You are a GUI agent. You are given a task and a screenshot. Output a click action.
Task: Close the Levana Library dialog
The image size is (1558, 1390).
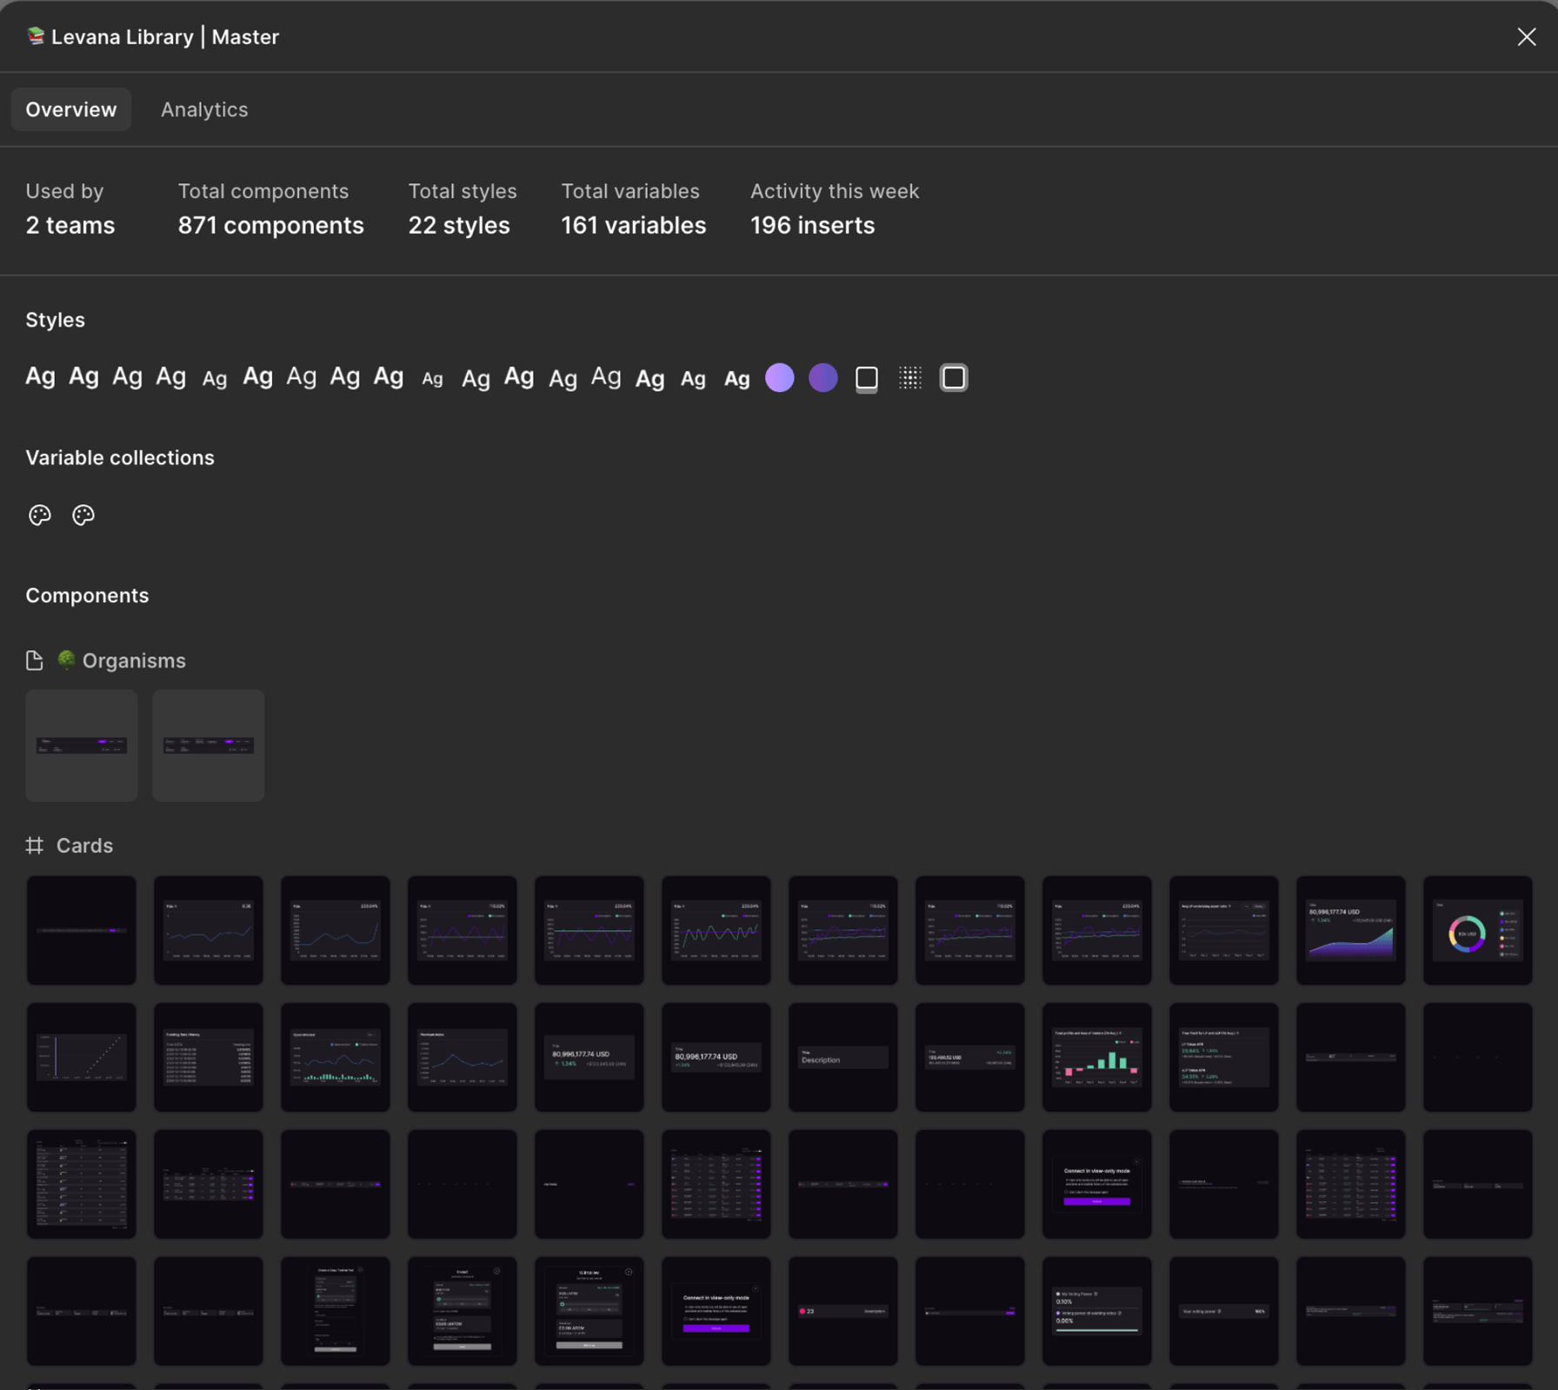point(1526,37)
